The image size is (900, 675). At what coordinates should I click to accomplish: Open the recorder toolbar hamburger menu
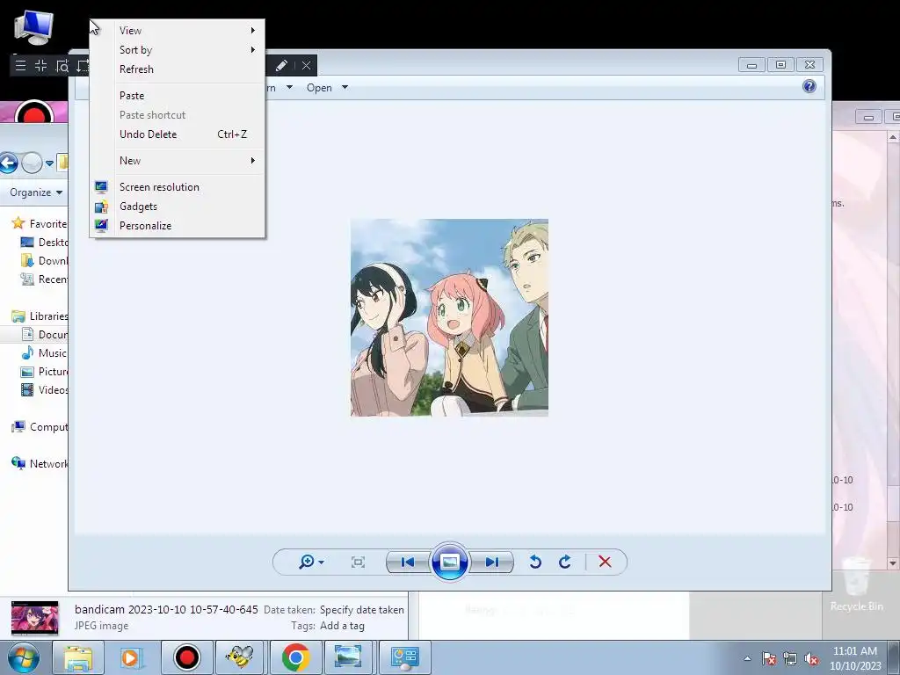(x=21, y=65)
